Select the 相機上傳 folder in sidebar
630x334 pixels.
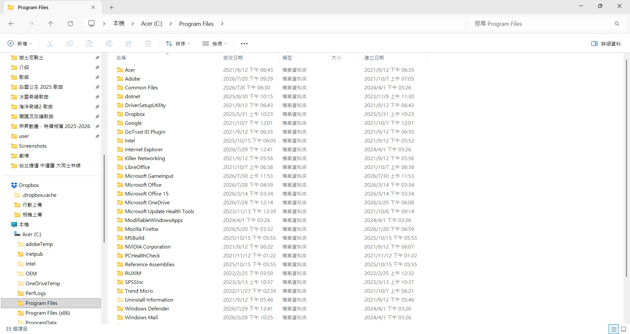click(32, 214)
